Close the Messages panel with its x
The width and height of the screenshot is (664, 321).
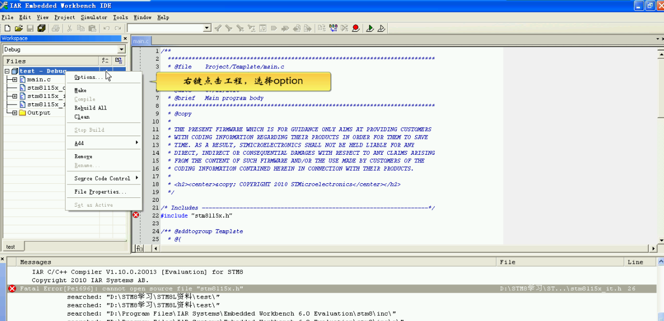[3, 259]
